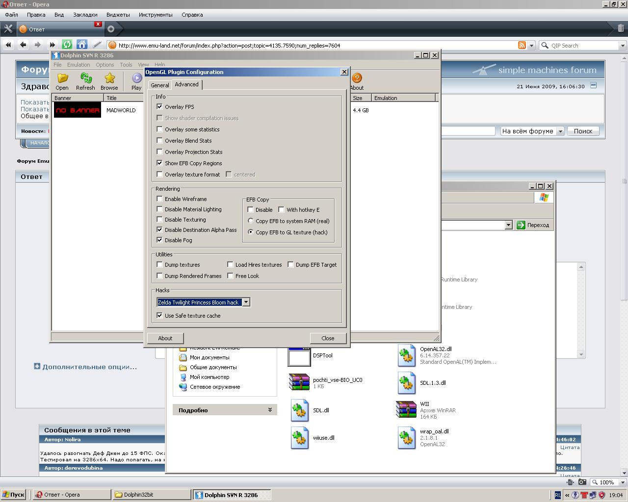
Task: Click the MADWORLD no banner thumbnail
Action: (x=78, y=110)
